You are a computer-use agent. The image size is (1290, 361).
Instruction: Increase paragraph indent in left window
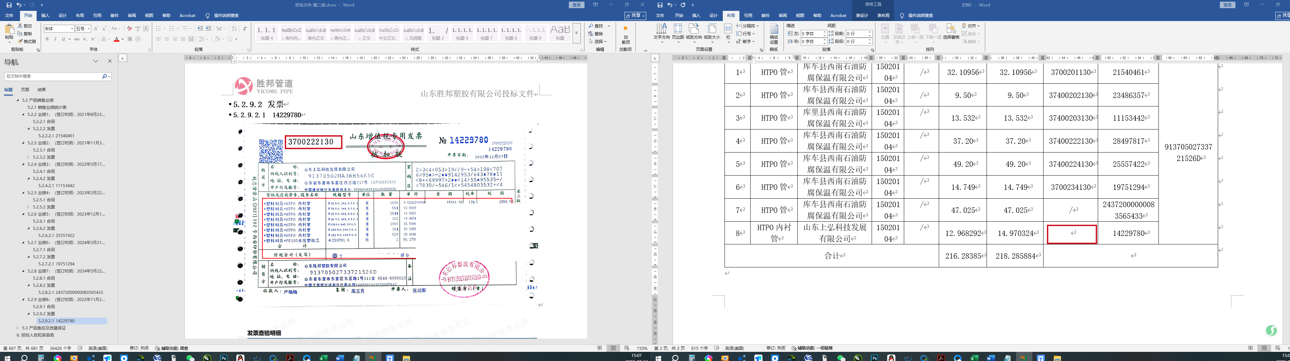point(208,28)
